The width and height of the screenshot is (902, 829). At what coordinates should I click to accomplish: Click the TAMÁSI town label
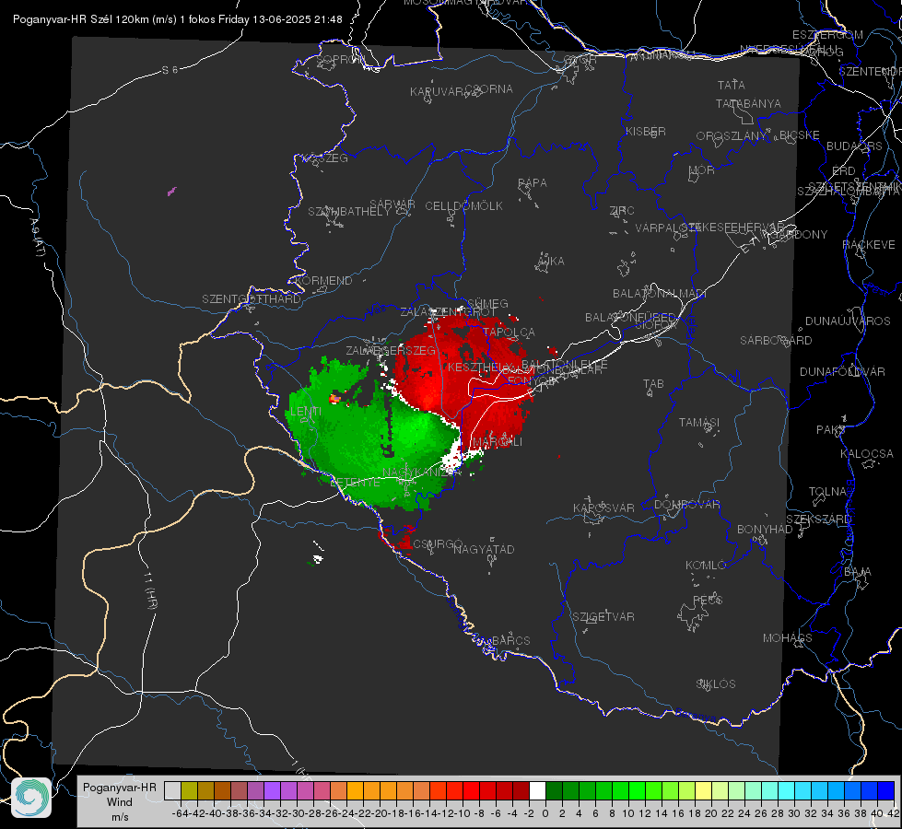tap(699, 422)
